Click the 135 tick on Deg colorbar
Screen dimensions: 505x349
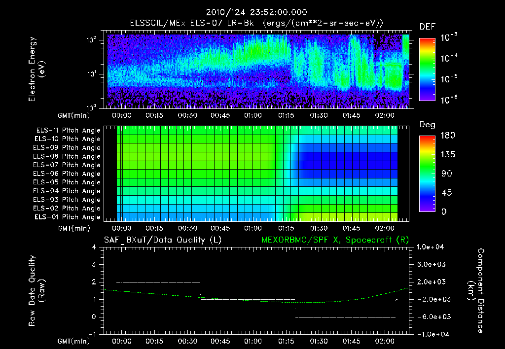(448, 155)
